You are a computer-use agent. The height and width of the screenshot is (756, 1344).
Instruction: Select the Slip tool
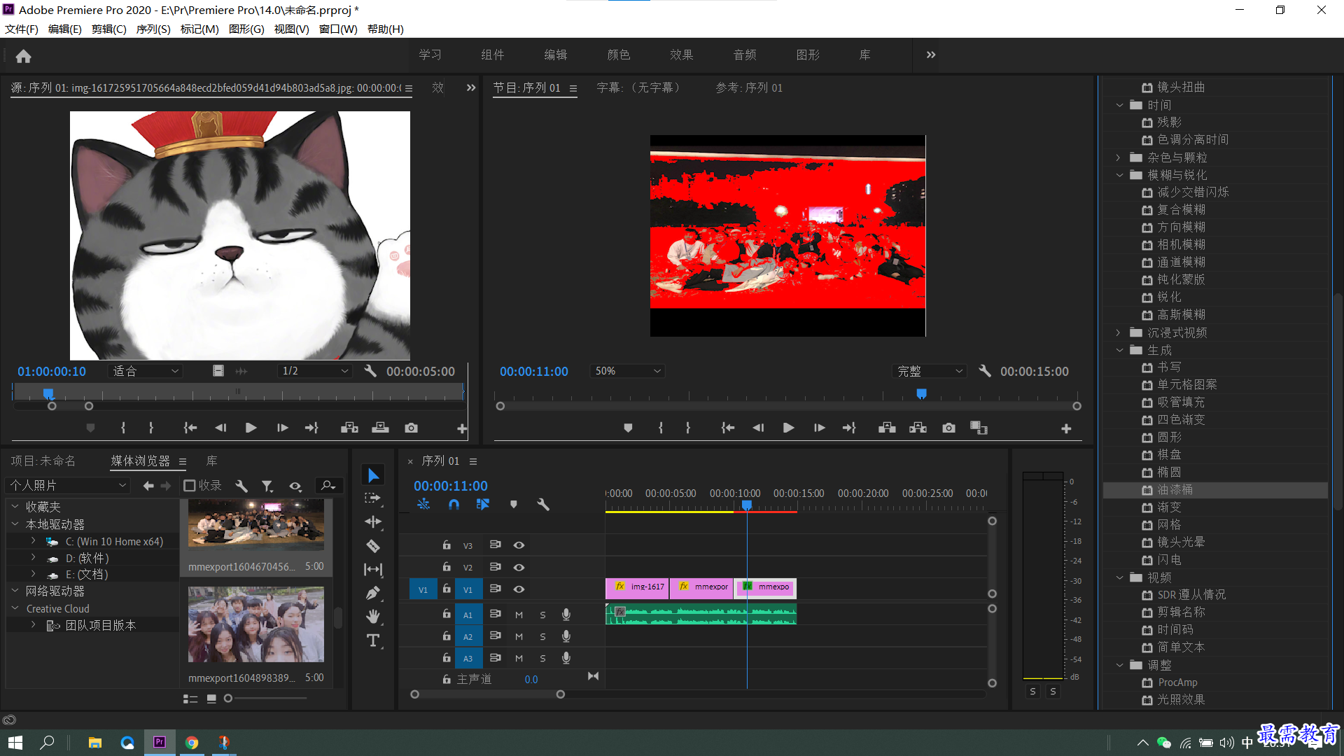click(x=372, y=570)
